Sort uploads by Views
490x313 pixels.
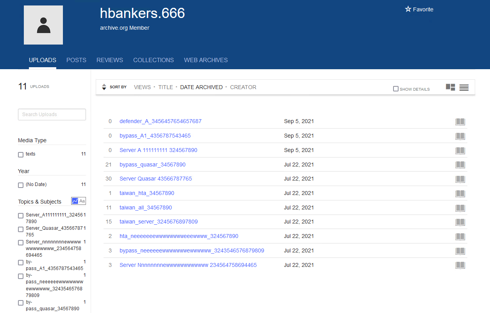click(x=142, y=87)
